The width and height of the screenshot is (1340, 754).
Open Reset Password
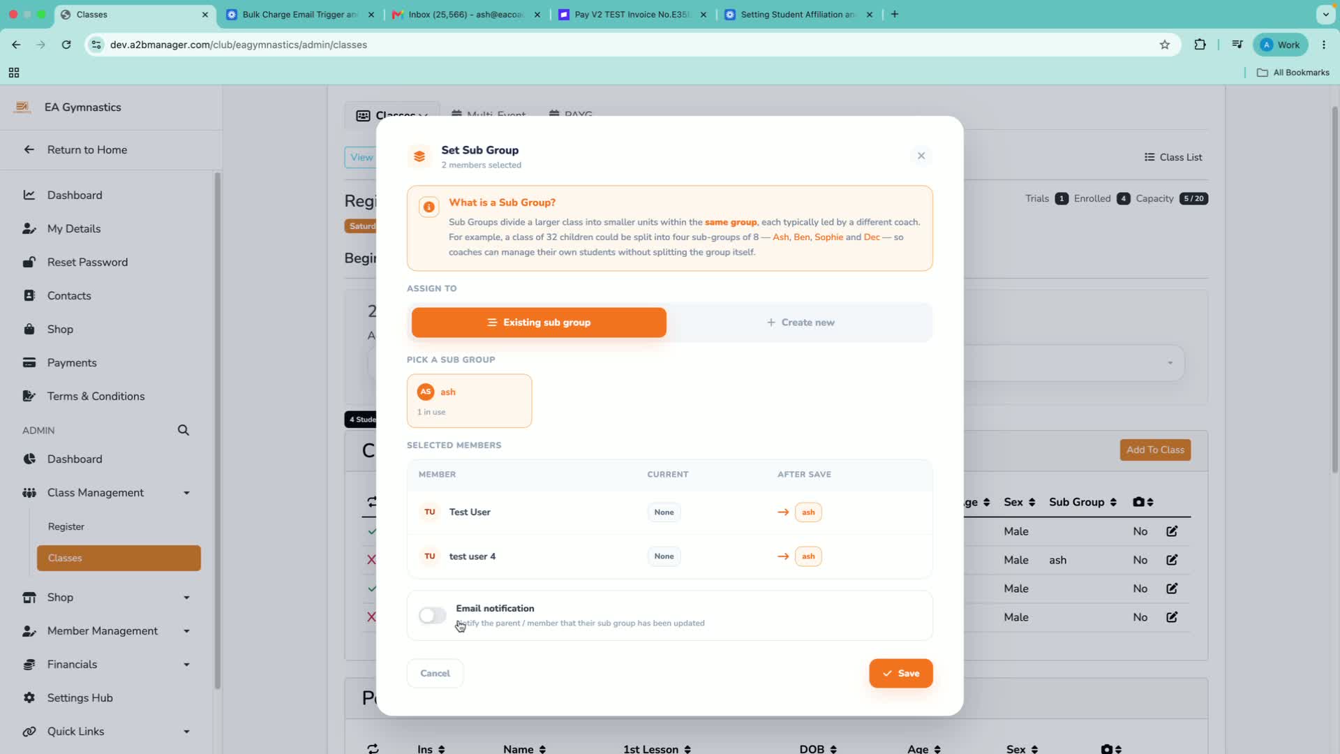(x=87, y=262)
